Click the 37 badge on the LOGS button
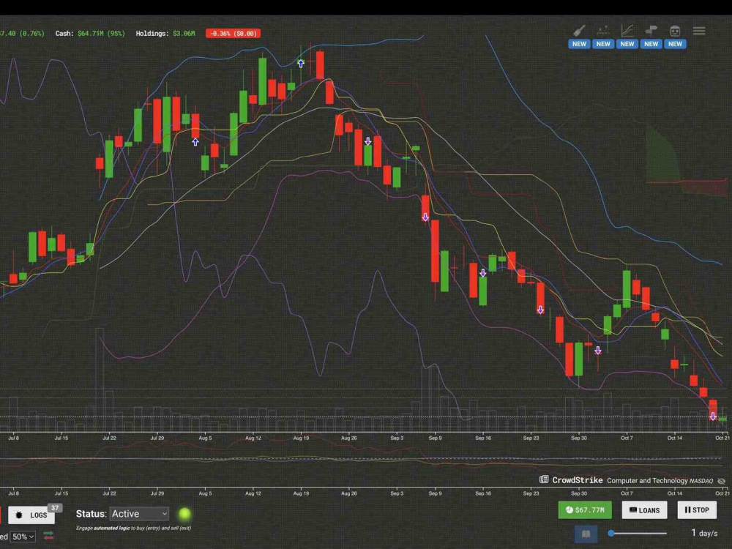Screen dimensions: 732x549 (55, 508)
